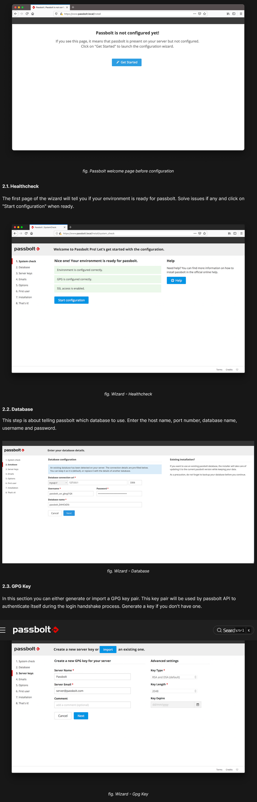Image resolution: width=257 pixels, height=802 pixels.
Task: Click the globe icon on the Help button
Action: tap(172, 280)
